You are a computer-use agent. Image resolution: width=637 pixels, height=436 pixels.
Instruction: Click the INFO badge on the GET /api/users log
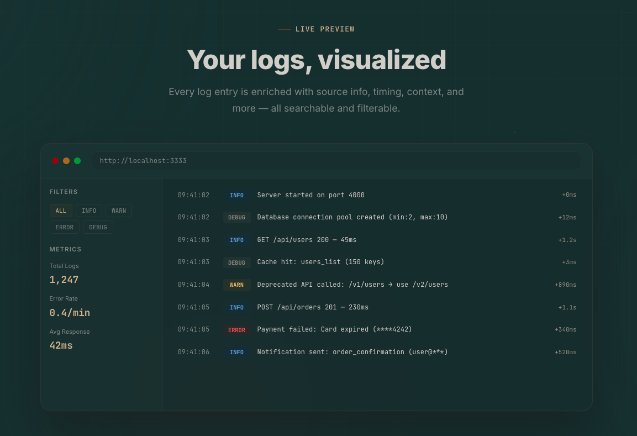236,240
